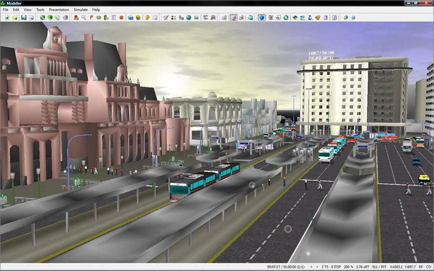Click the teal bus in 3D view
434x271 pixels.
(x=203, y=180)
